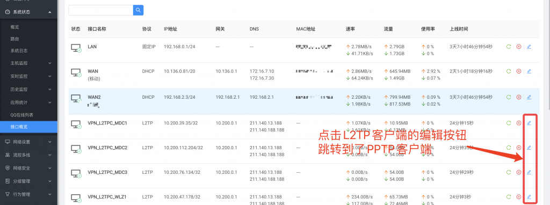Click the LAN IP 192.168.0.1/24
This screenshot has width=550, height=205.
click(179, 47)
